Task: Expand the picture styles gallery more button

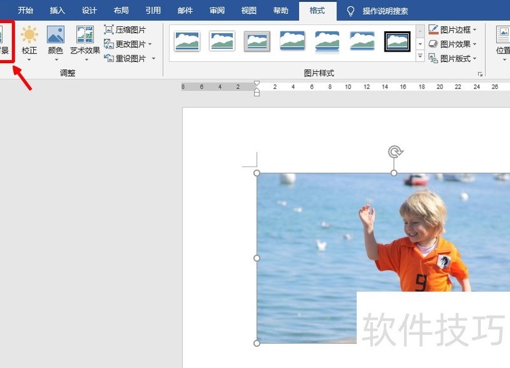Action: click(x=420, y=57)
